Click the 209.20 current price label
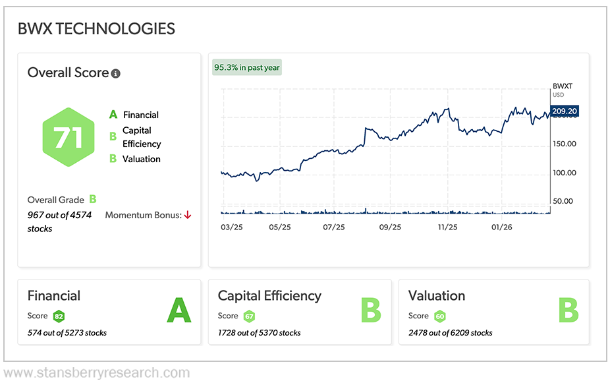The height and width of the screenshot is (385, 610). 565,111
